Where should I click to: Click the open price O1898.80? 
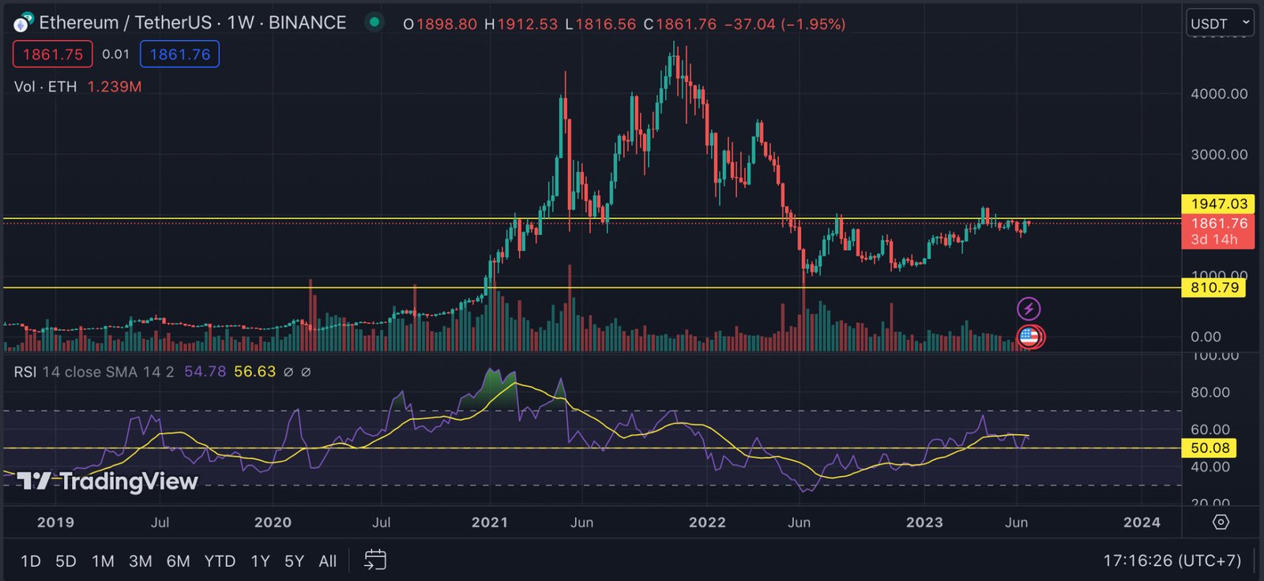[x=440, y=24]
